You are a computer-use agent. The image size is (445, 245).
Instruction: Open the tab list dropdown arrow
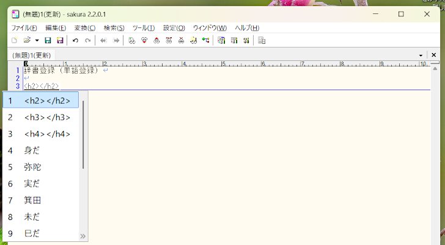[421, 55]
